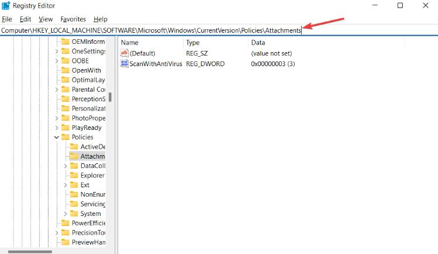Image resolution: width=438 pixels, height=254 pixels.
Task: Close the Registry Editor window
Action: [426, 5]
